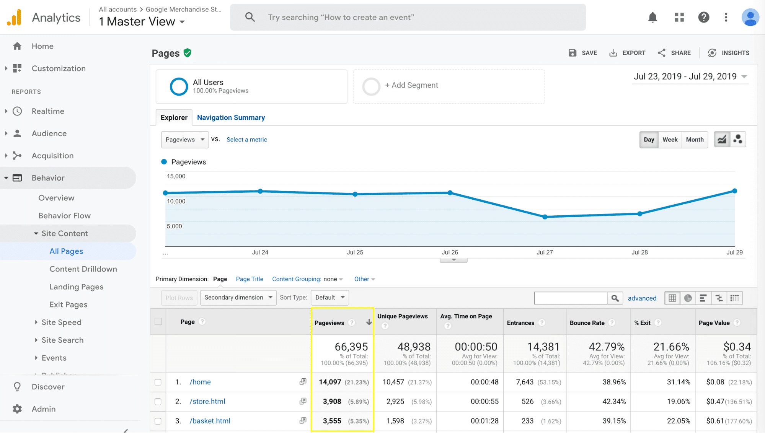This screenshot has height=433, width=765.
Task: Click the advanced filter link
Action: click(642, 298)
